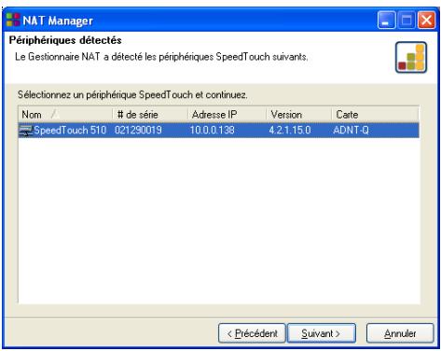Screen dimensions: 441x351
Task: Go back with the Précédent button
Action: (x=252, y=333)
